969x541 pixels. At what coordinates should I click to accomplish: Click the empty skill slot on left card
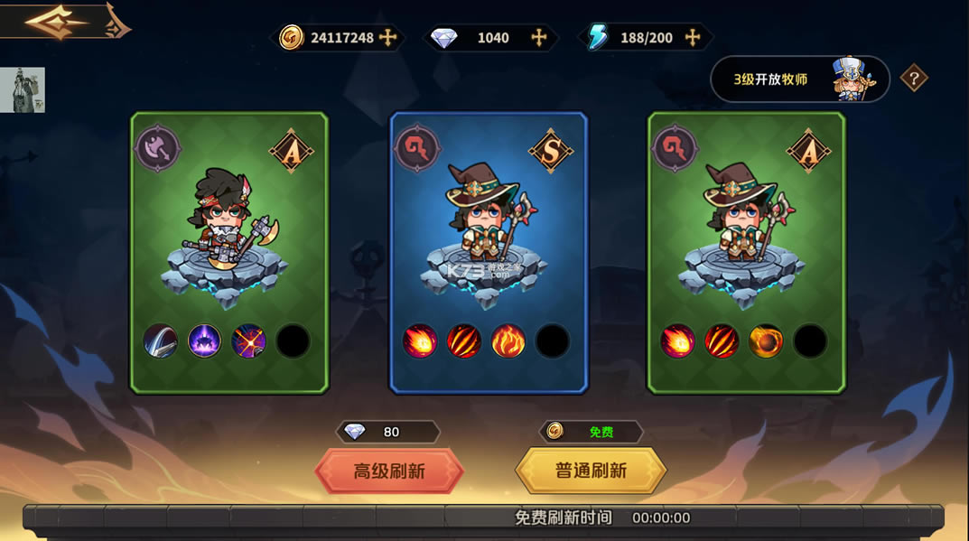(293, 341)
